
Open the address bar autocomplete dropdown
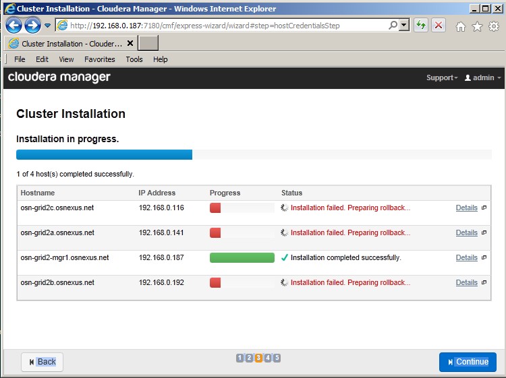pyautogui.click(x=404, y=25)
